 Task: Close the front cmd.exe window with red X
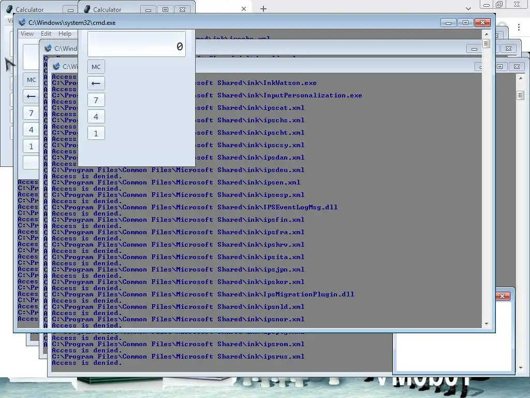pyautogui.click(x=483, y=23)
